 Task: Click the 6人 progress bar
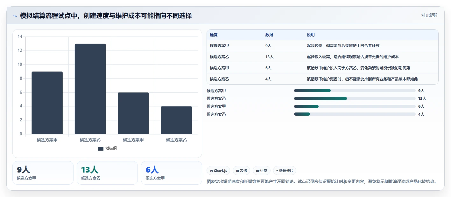[x=355, y=106]
